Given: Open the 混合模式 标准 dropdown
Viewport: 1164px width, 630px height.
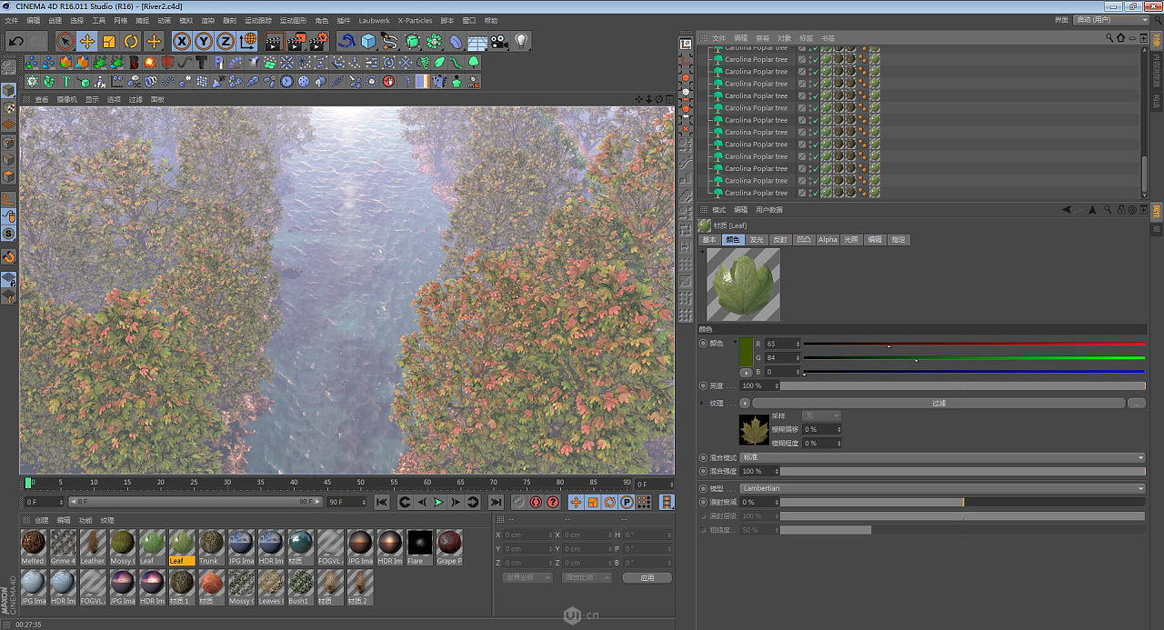Looking at the screenshot, I should (942, 457).
